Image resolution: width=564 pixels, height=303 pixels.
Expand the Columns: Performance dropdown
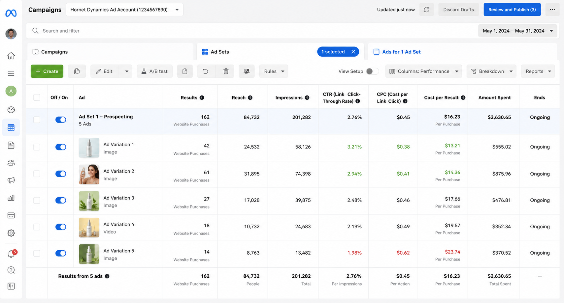[423, 71]
